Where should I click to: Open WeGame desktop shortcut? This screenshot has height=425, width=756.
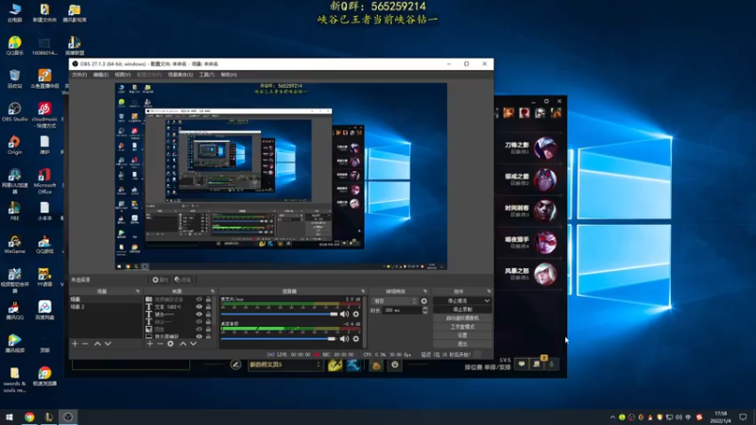[14, 245]
